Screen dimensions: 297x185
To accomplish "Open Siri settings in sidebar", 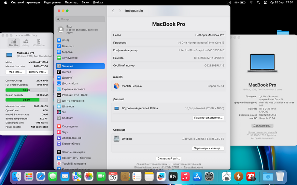I will [x=80, y=112].
